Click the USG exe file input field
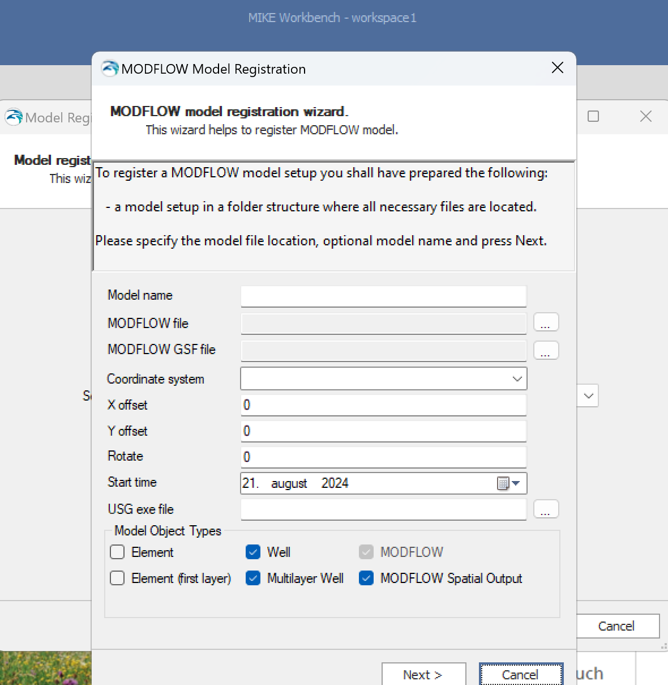The image size is (668, 685). [384, 509]
